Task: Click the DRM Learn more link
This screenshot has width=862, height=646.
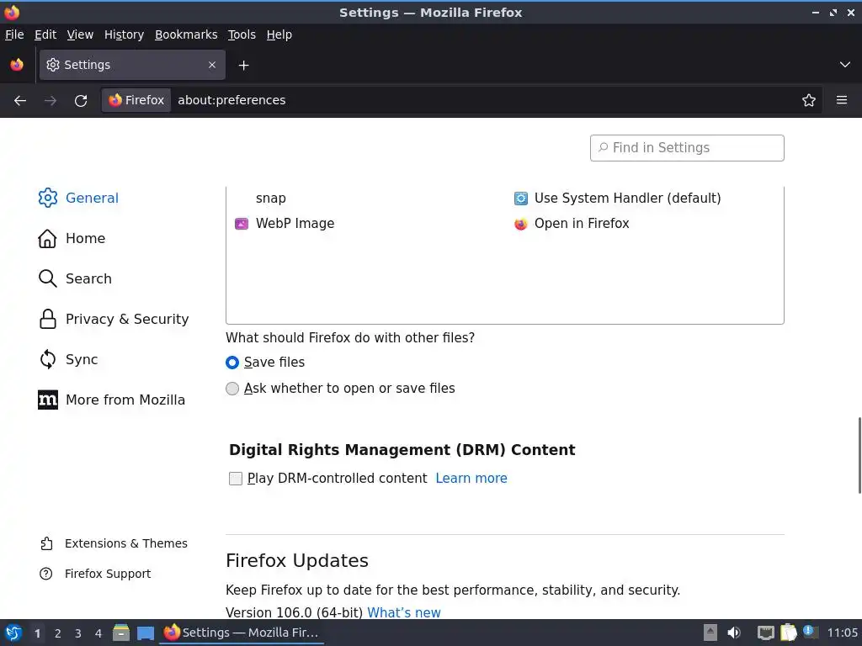Action: tap(471, 479)
